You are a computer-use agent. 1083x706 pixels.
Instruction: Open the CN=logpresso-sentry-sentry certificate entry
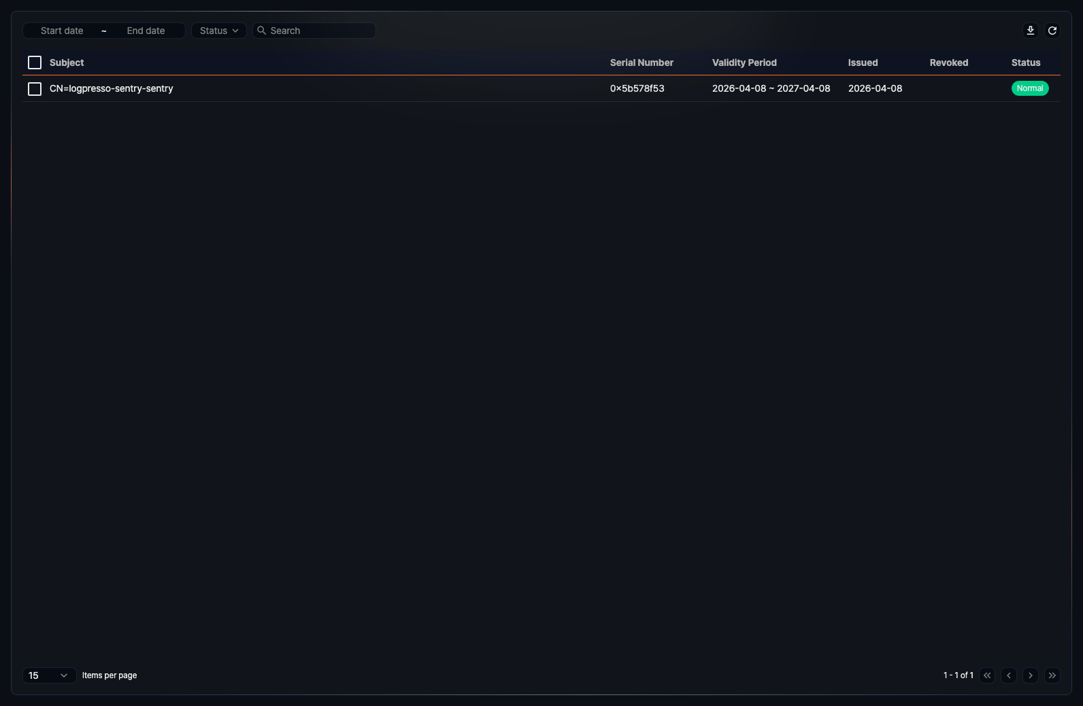(x=112, y=88)
